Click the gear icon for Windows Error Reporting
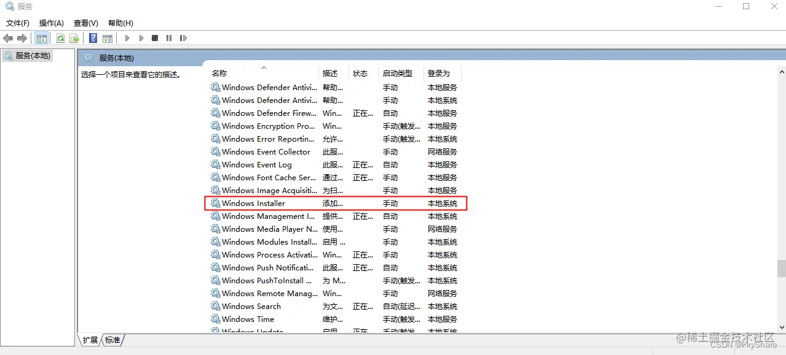 [x=215, y=139]
